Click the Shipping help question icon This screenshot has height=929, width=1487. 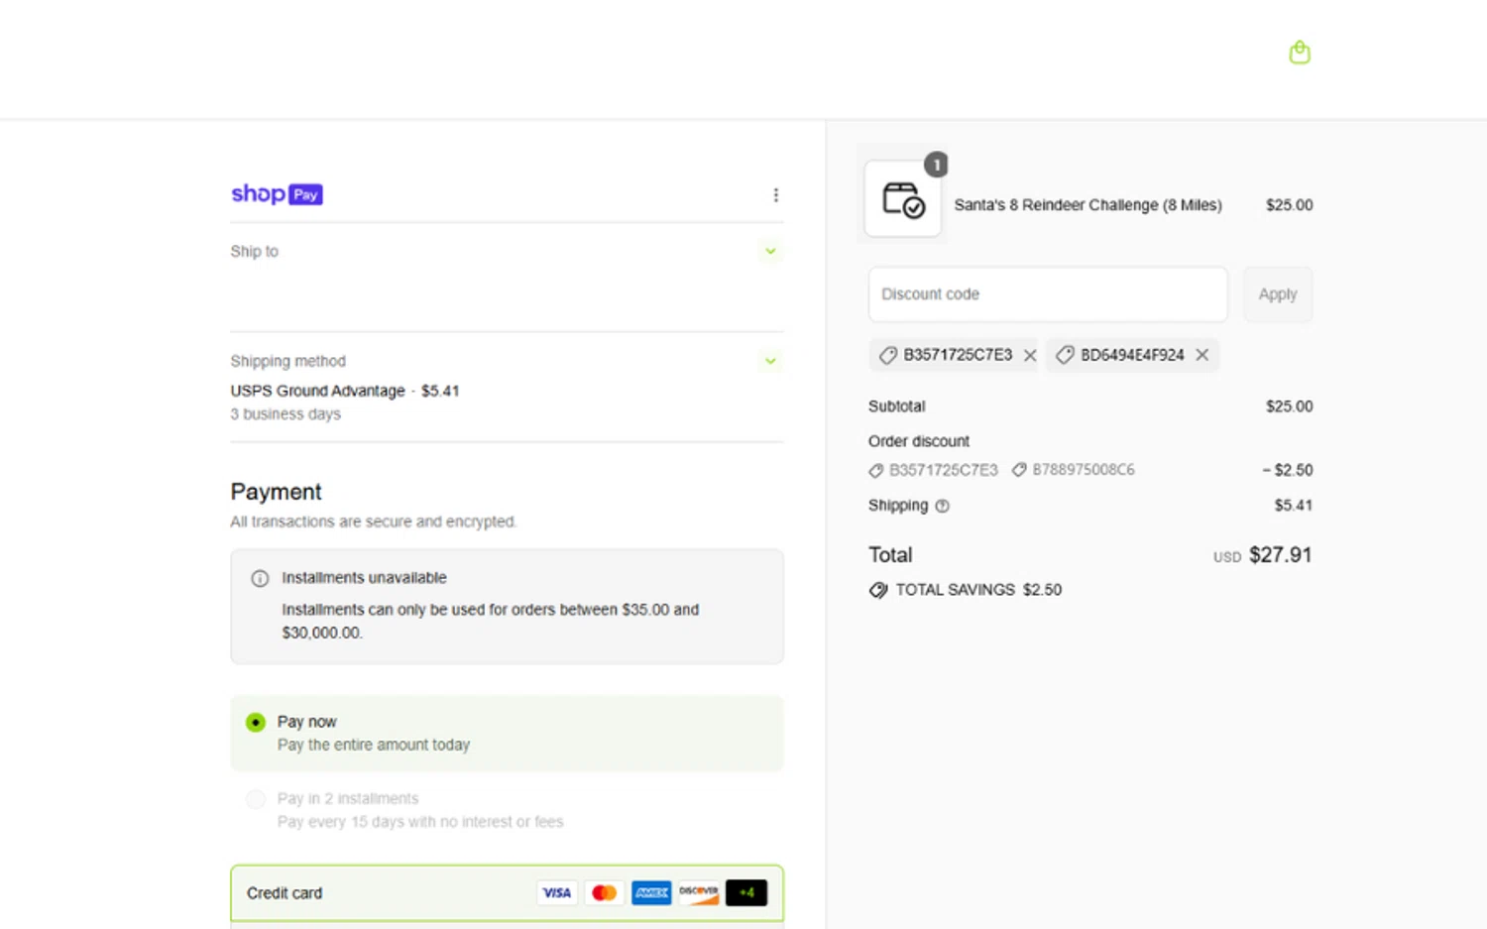click(942, 506)
